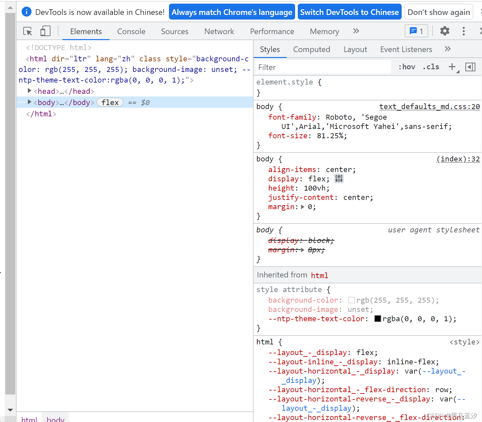Toggle the device toolbar icon
482x422 pixels.
(x=45, y=31)
